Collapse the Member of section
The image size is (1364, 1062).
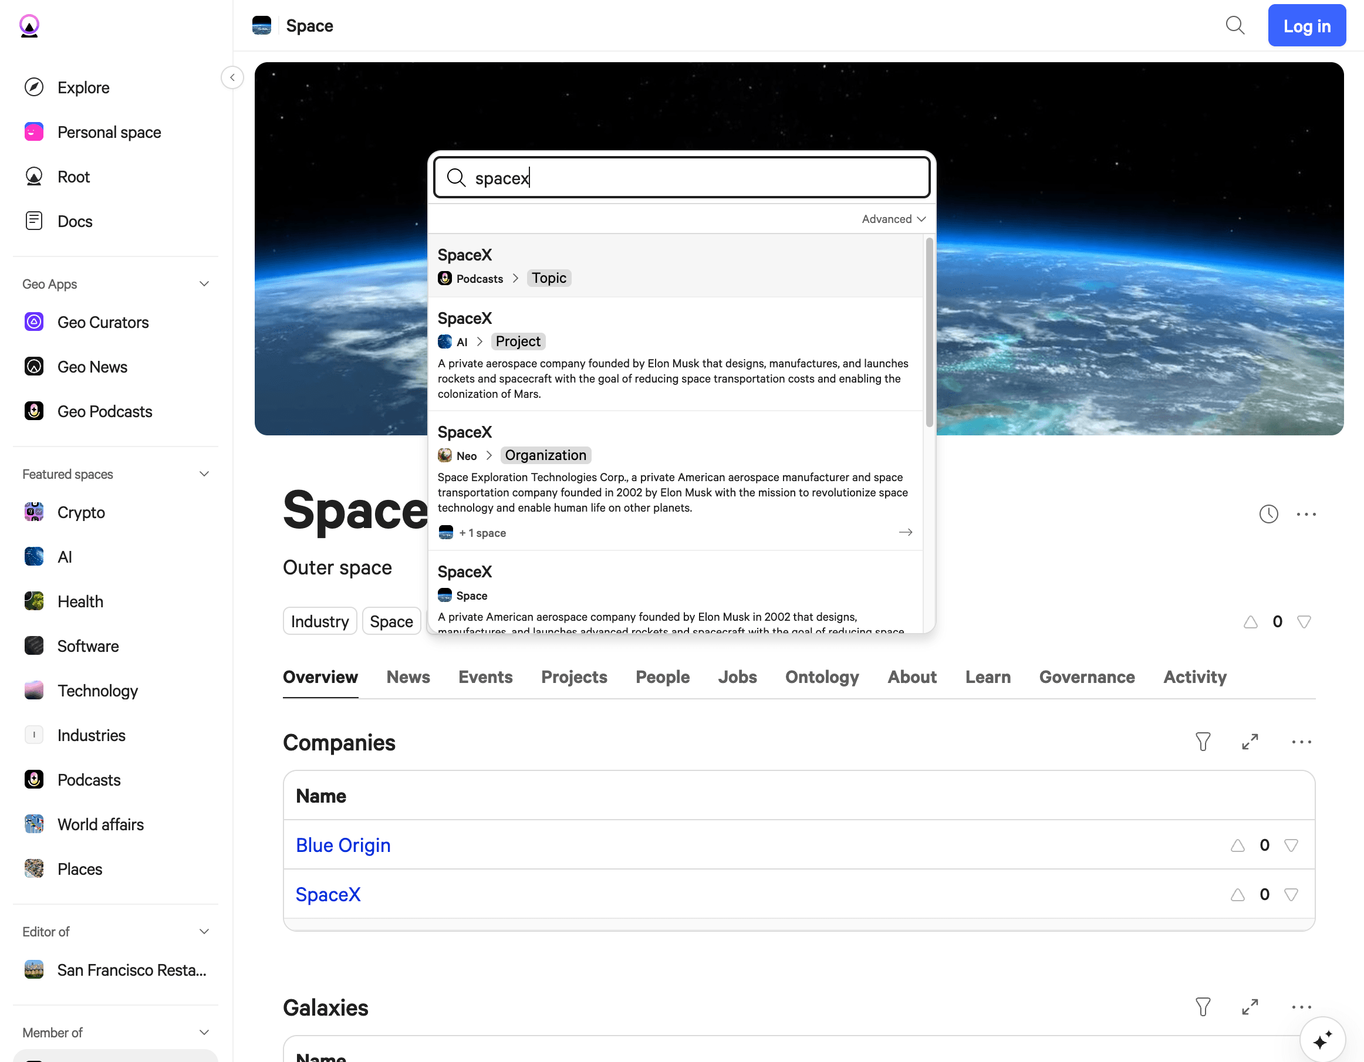(204, 1033)
